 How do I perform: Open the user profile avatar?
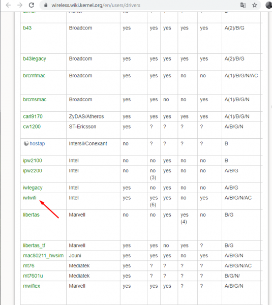pos(269,5)
